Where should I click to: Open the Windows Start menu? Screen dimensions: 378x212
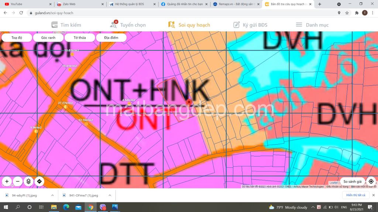point(6,207)
